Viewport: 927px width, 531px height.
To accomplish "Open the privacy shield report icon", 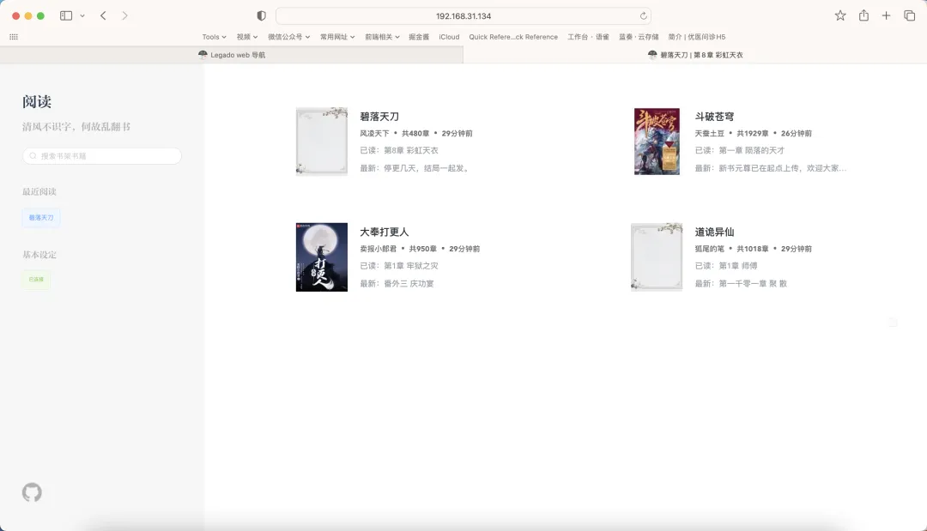I will point(261,16).
